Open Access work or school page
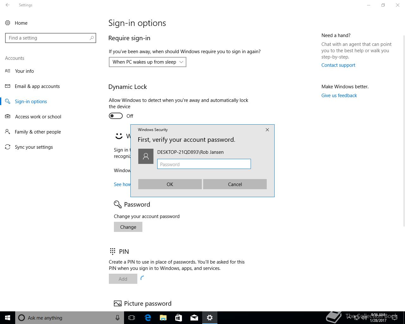Screen dimensions: 405x324 tap(38, 116)
